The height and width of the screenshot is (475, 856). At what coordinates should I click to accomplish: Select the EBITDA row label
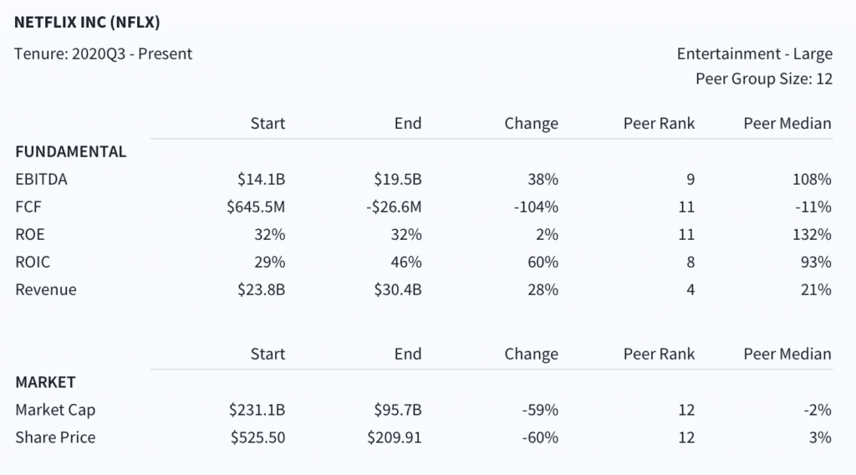point(42,180)
